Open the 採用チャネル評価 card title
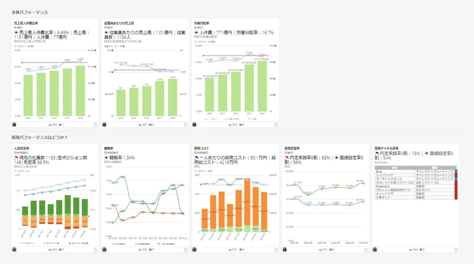Image resolution: width=474 pixels, height=264 pixels. pyautogui.click(x=387, y=148)
